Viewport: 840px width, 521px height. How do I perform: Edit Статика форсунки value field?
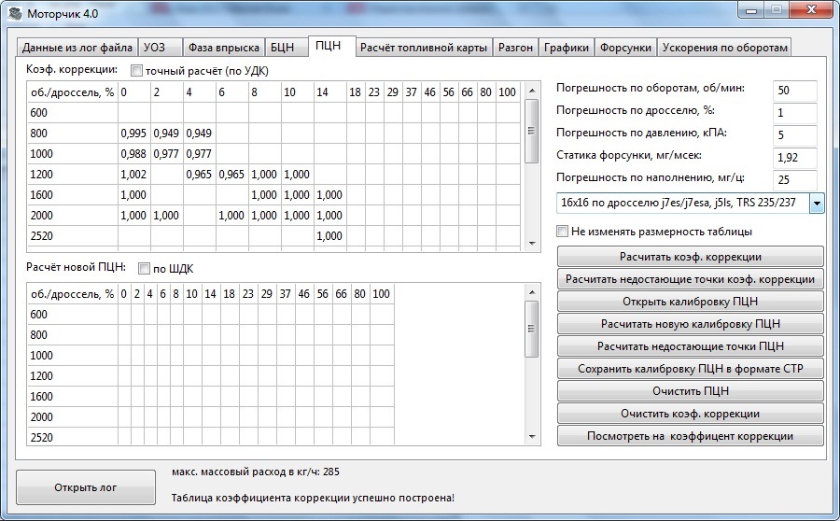795,158
